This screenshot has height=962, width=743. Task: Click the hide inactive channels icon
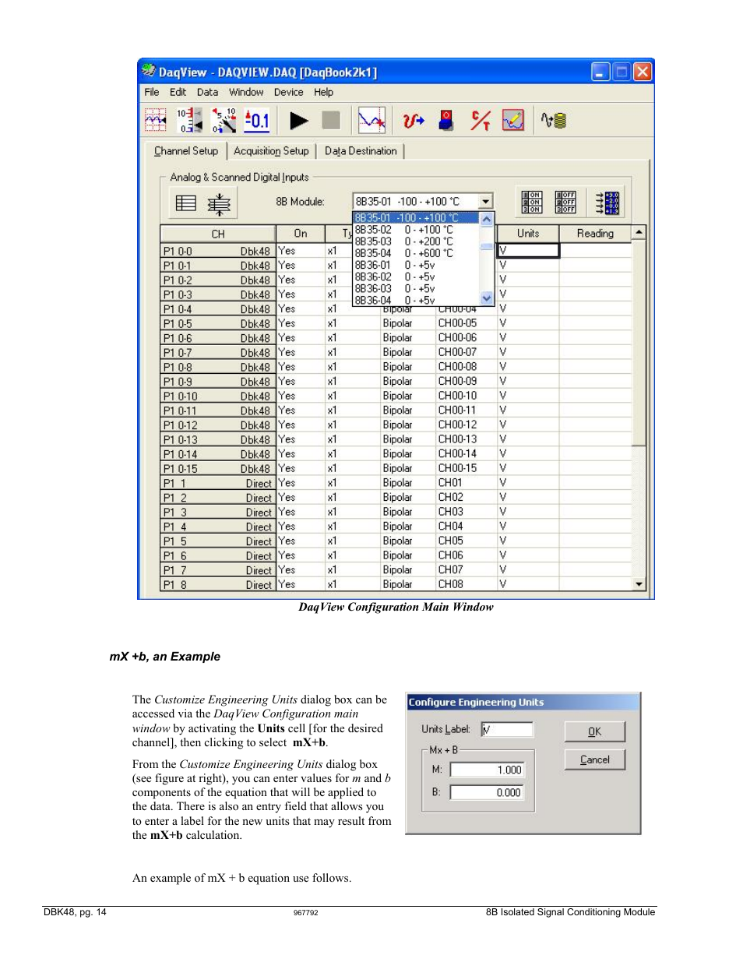pos(219,204)
